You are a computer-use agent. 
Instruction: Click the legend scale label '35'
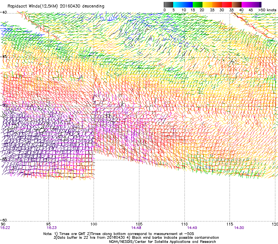tap(231, 10)
